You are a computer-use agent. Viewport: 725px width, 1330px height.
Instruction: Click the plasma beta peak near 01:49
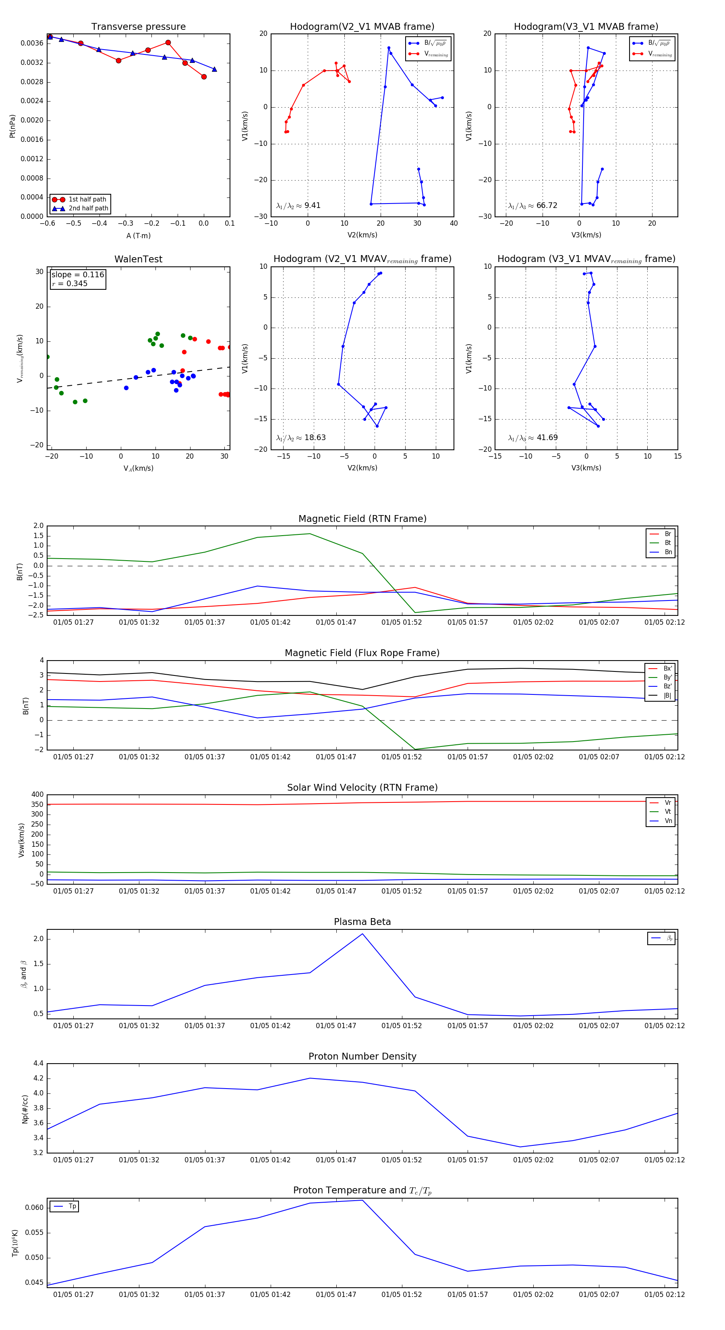(362, 934)
